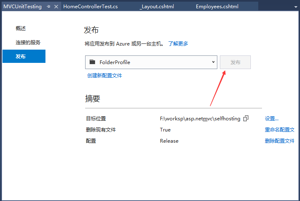
Task: Click the 创建新配置文件 link
Action: [105, 75]
